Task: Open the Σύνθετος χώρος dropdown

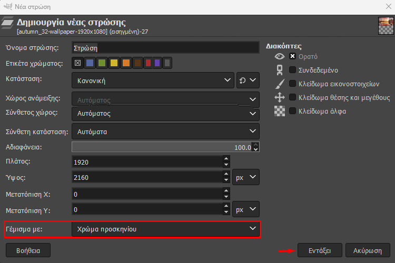Action: tap(165, 114)
